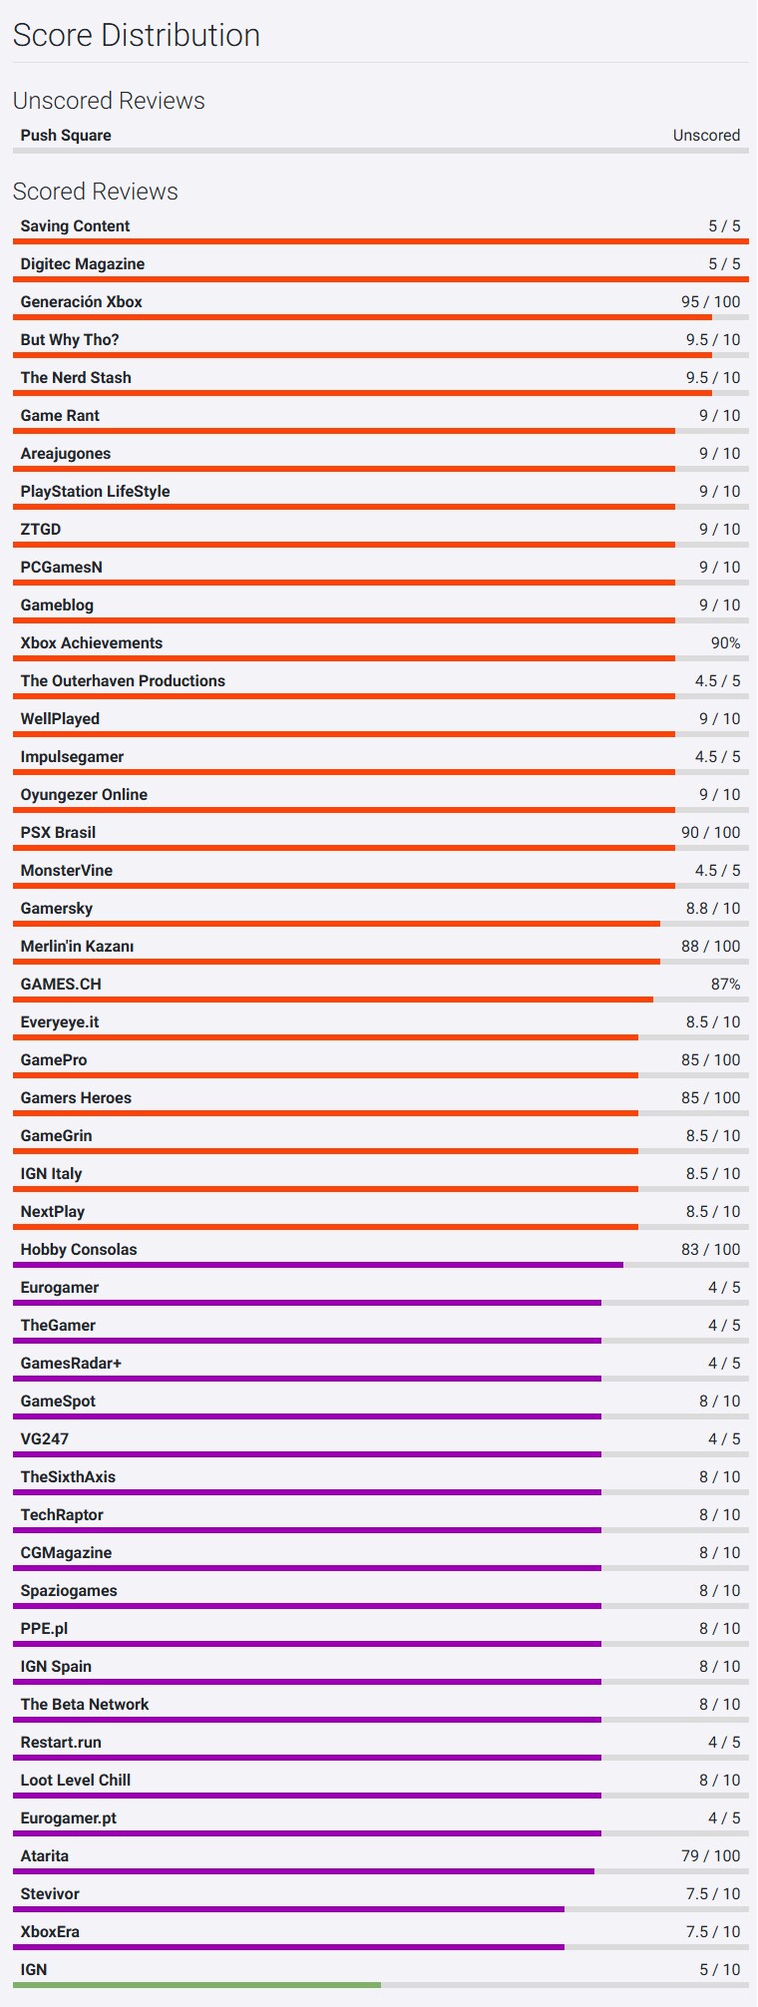Visit the PlayStation LifeStyle review

coord(95,492)
